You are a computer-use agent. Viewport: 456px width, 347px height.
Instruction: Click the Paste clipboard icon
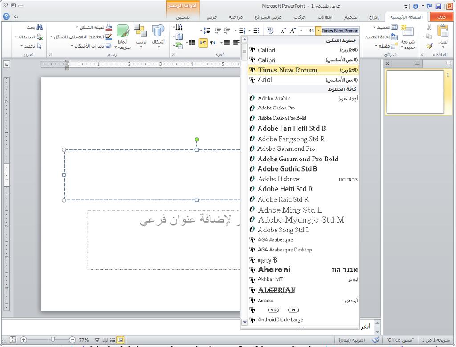pos(443,31)
